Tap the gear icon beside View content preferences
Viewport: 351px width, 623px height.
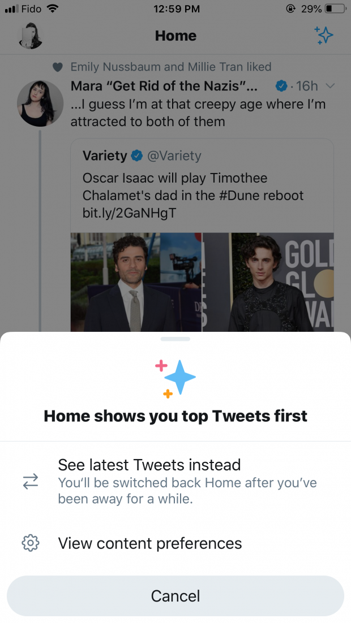(32, 543)
